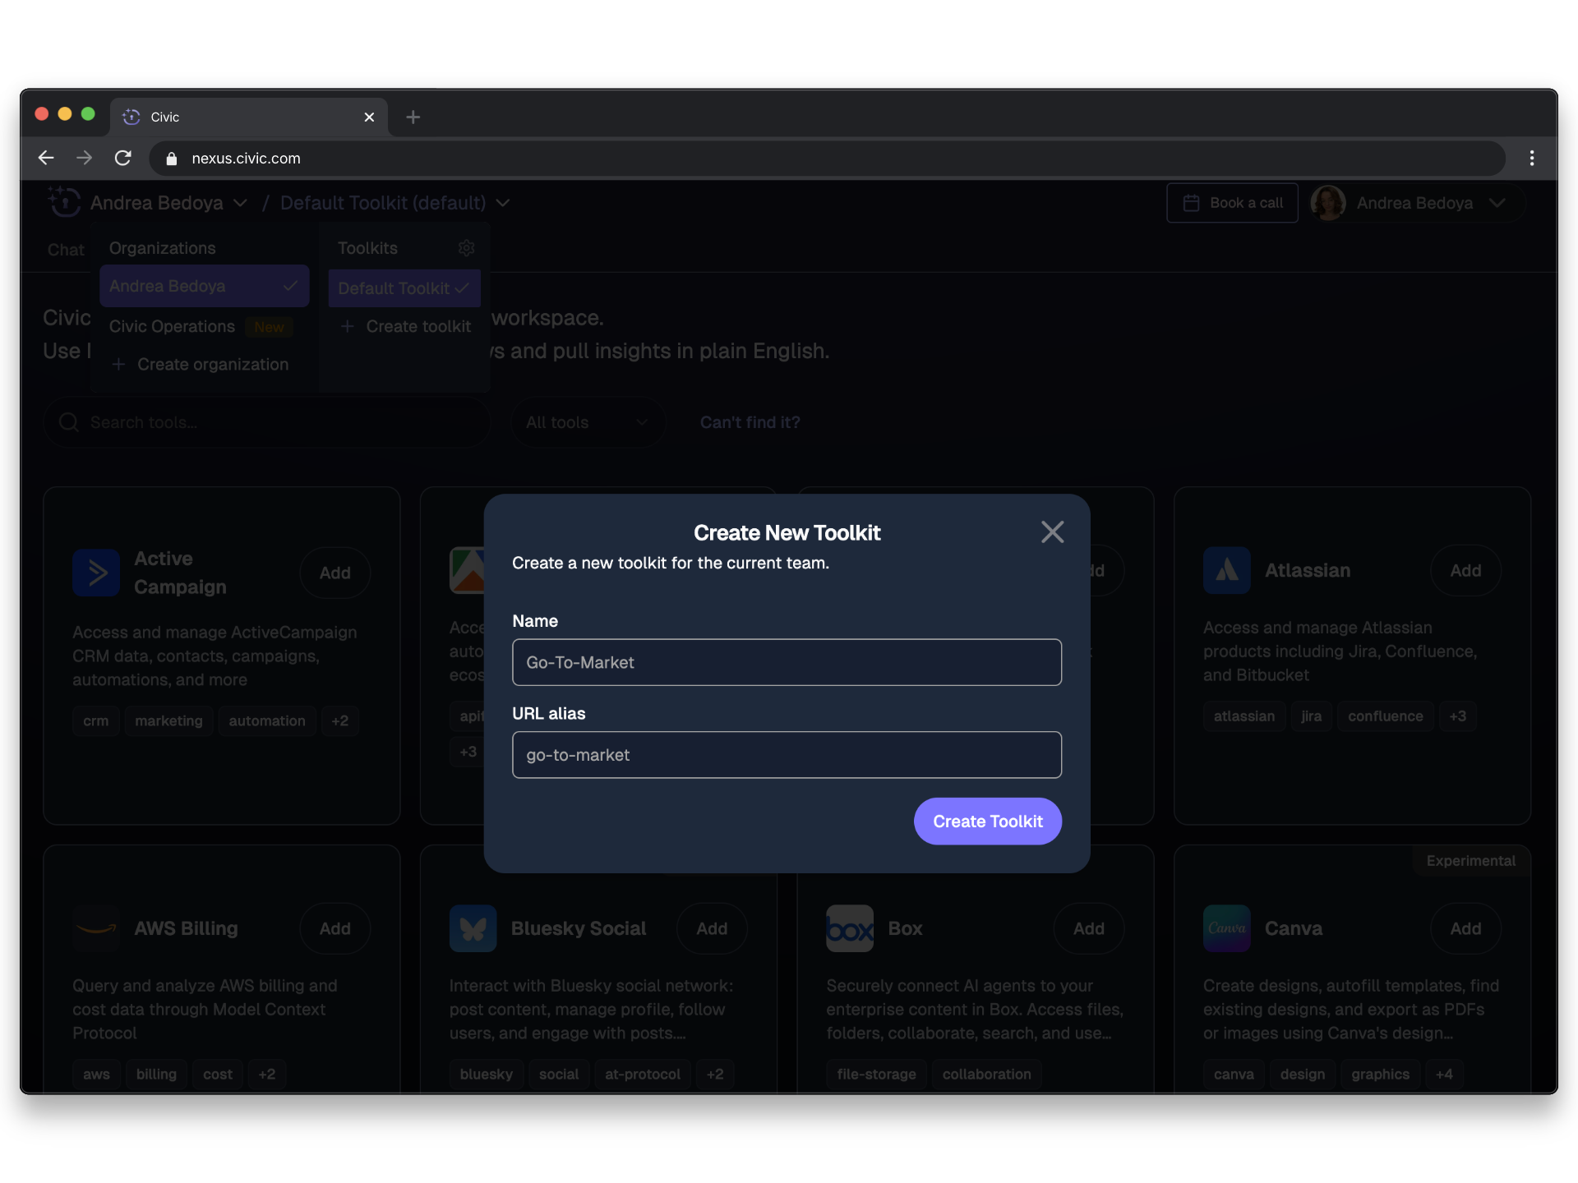The image size is (1578, 1183).
Task: Expand user menu chevron next to Andrea Bedoya
Action: (1497, 203)
